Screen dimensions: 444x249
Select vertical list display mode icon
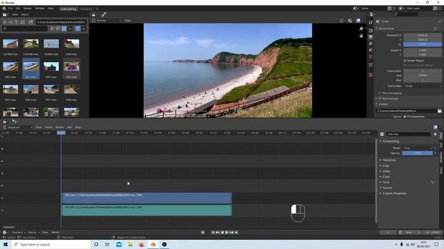pos(52,28)
